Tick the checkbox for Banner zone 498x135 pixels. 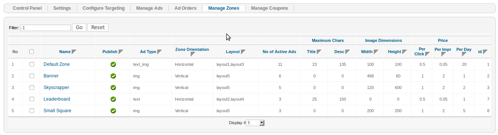(x=32, y=76)
